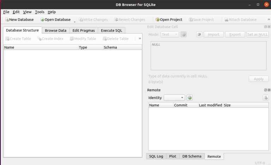Click the Attach Database toolbar button
271x165 pixels.
(240, 20)
